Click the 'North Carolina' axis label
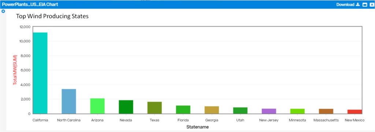Screen dimensions: 375x132 (69, 120)
